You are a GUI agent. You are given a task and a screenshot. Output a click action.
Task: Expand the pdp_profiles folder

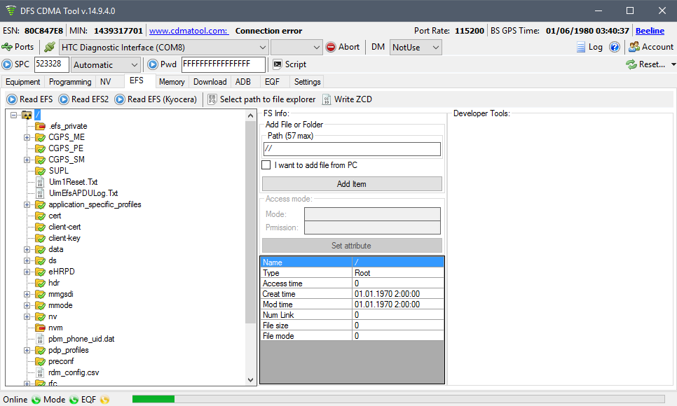point(27,351)
